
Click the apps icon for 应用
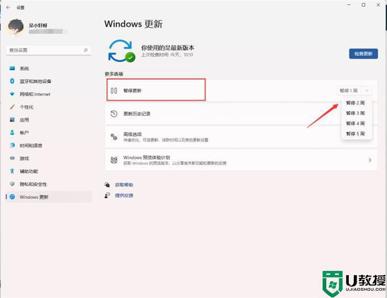pos(12,120)
